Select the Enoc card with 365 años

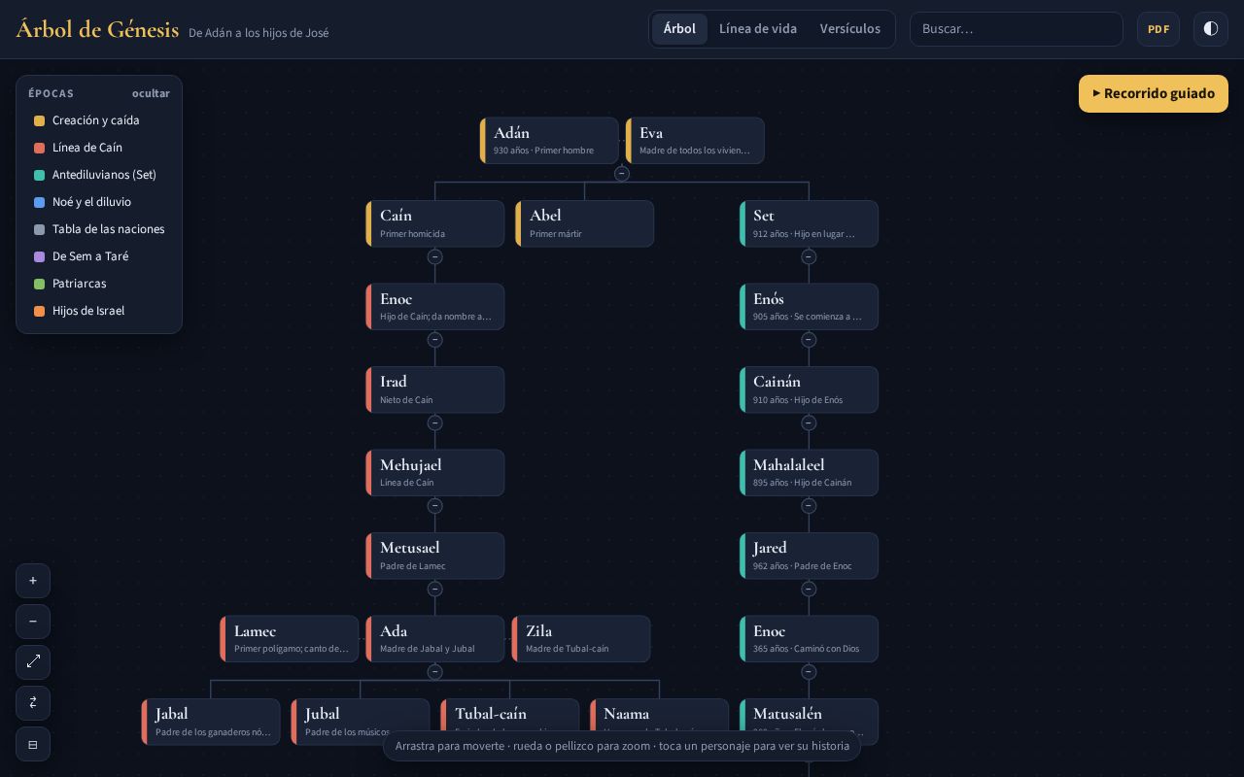809,639
